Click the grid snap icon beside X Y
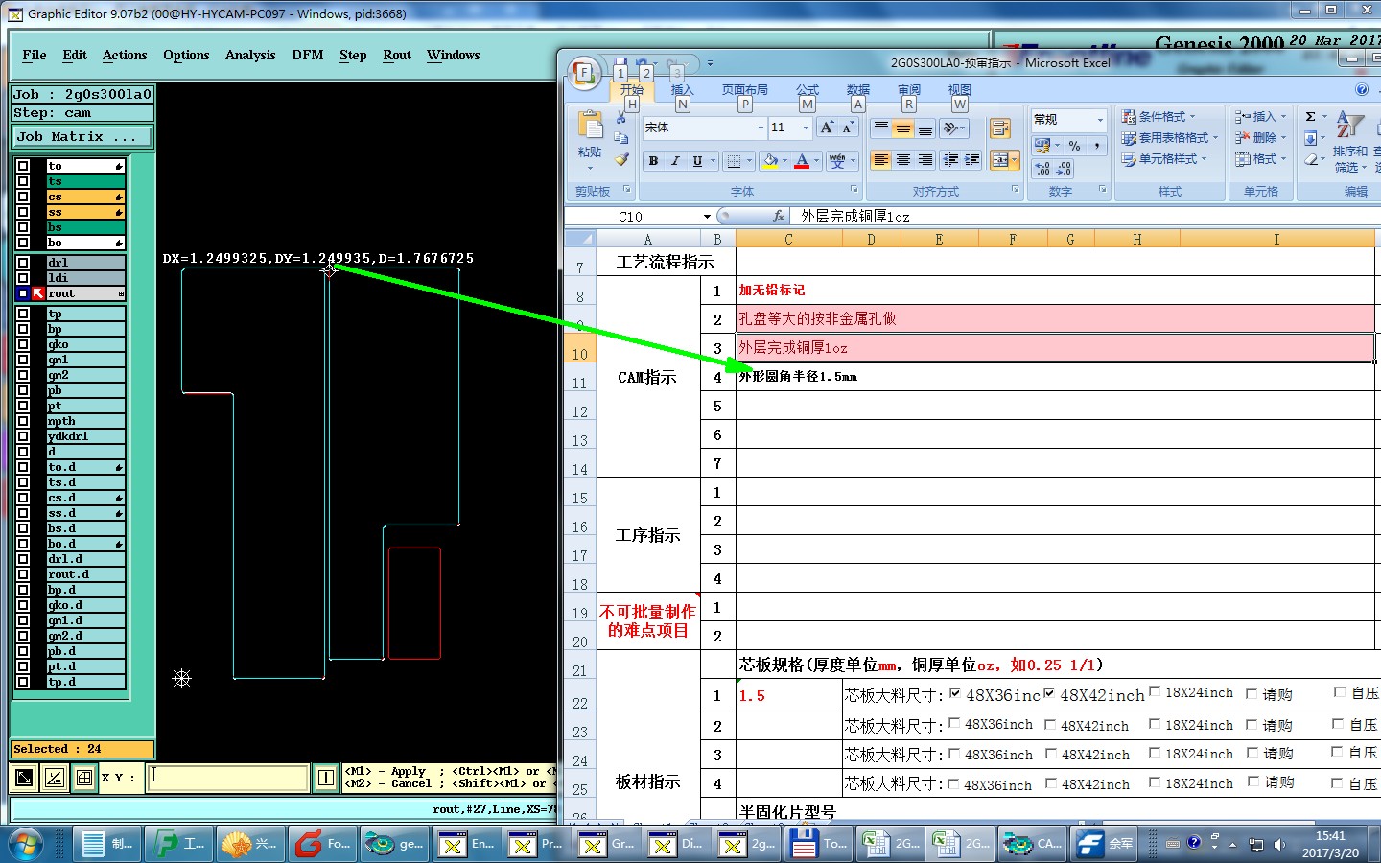This screenshot has height=863, width=1381. [84, 778]
